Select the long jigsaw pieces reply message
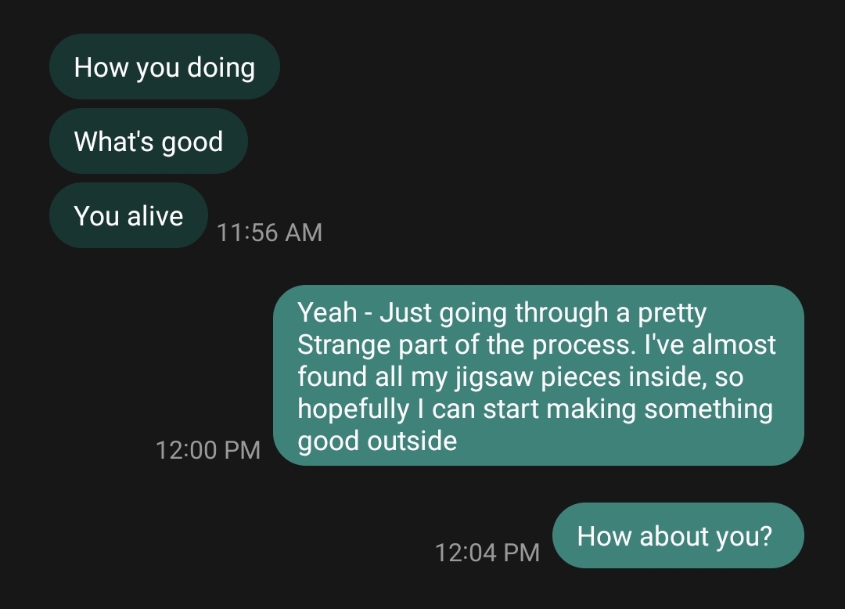Image resolution: width=845 pixels, height=609 pixels. [538, 376]
